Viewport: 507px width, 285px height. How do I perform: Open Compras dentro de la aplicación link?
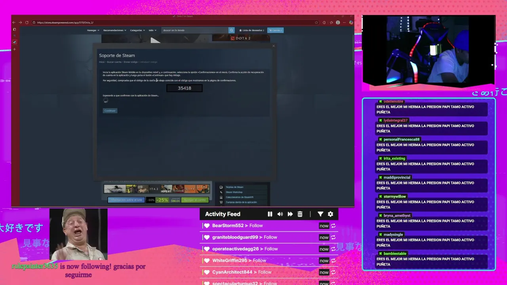pos(241,202)
